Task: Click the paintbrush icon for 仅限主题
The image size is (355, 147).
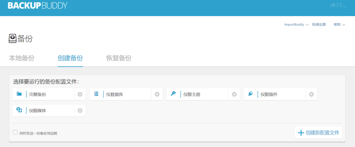Action: click(x=173, y=94)
